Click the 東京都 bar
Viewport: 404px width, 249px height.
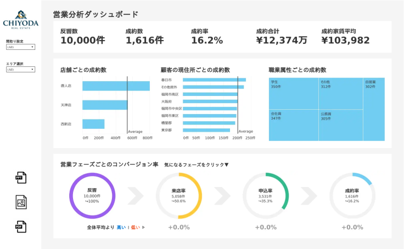(x=206, y=131)
